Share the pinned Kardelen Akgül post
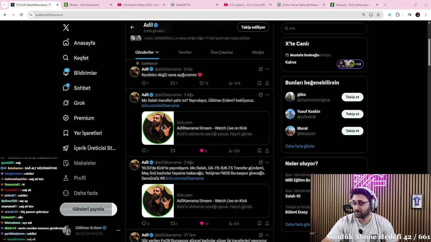Image resolution: width=431 pixels, height=242 pixels. [x=267, y=83]
